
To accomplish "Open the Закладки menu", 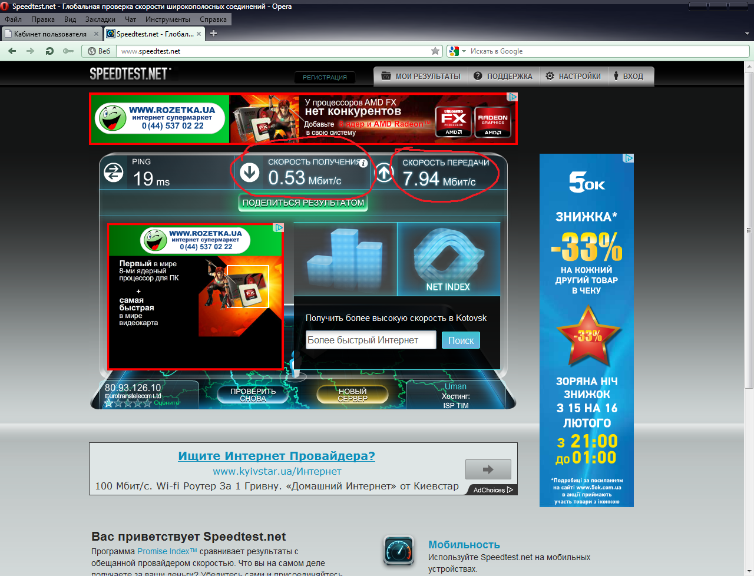I will [x=100, y=19].
